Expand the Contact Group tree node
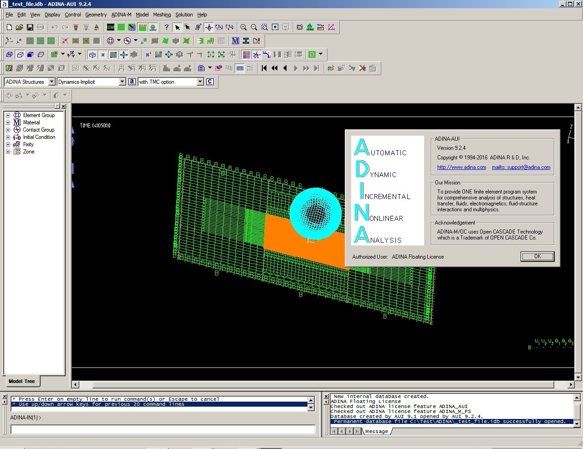Image resolution: width=583 pixels, height=449 pixels. 8,130
